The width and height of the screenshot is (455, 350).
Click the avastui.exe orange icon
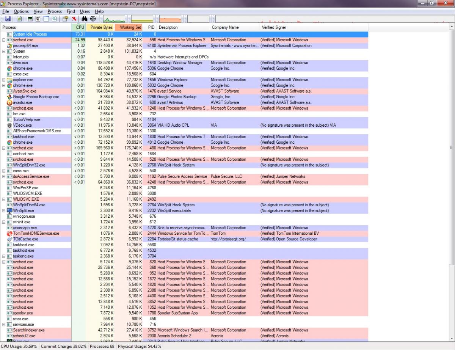[x=10, y=102]
